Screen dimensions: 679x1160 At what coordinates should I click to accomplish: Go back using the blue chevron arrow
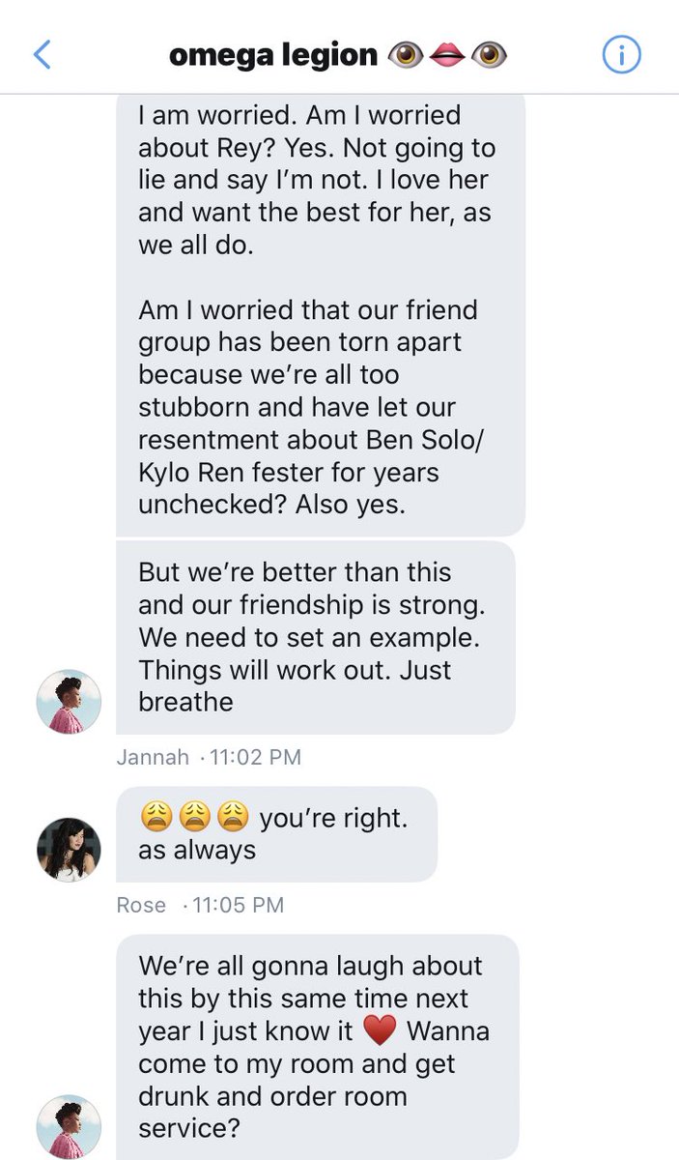tap(42, 55)
